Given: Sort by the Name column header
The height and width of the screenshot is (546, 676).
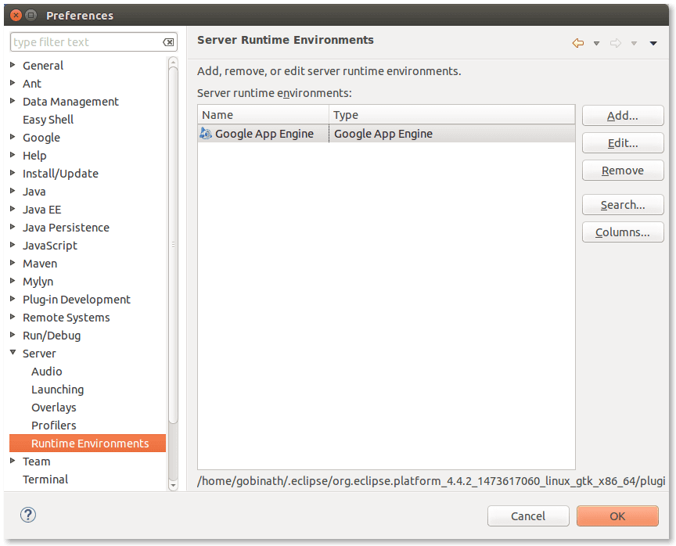Looking at the screenshot, I should coord(264,115).
